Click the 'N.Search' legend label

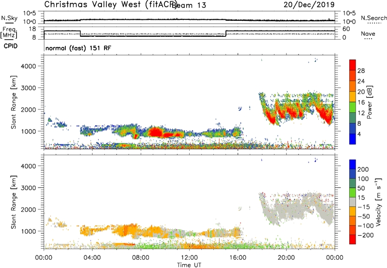click(x=373, y=18)
